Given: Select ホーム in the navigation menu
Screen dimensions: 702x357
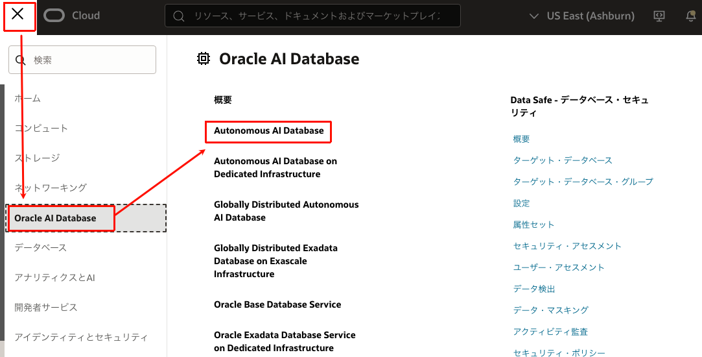Looking at the screenshot, I should coord(28,99).
